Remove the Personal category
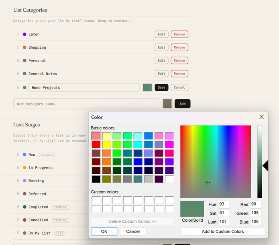The image size is (279, 245). [x=179, y=60]
